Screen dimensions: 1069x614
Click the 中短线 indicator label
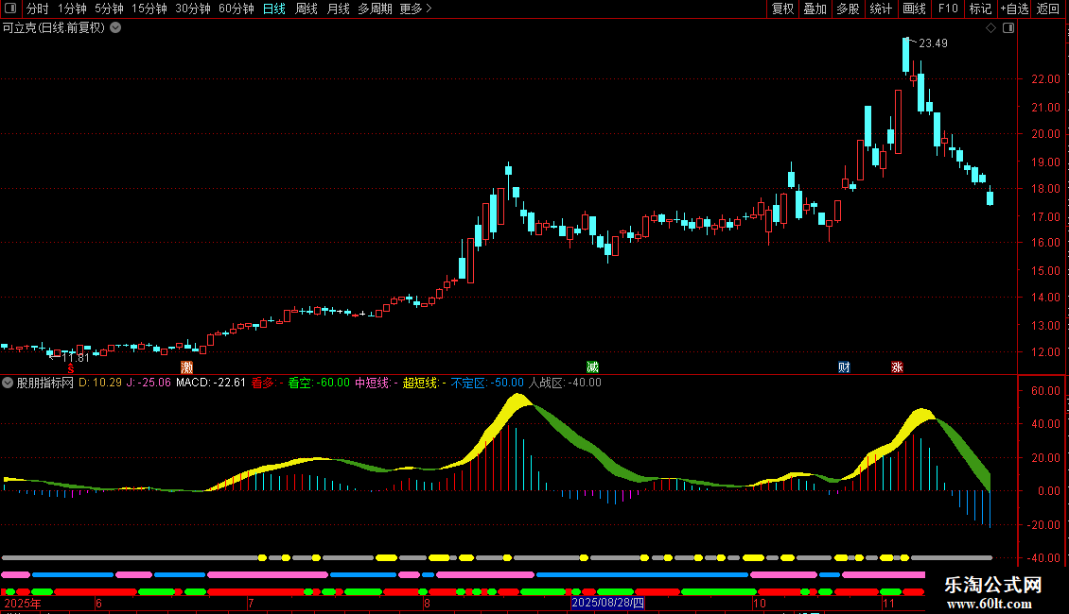click(377, 384)
